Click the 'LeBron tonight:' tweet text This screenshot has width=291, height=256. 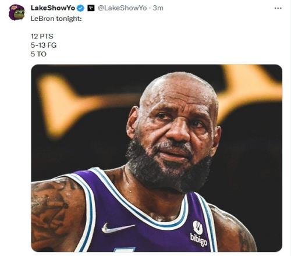click(x=56, y=19)
